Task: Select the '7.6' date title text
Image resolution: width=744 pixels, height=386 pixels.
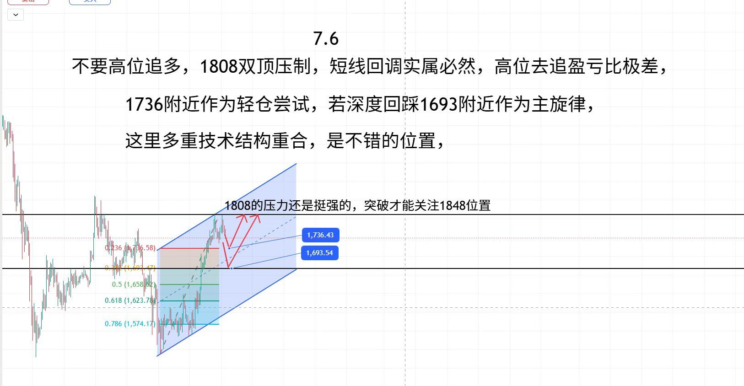Action: click(326, 39)
